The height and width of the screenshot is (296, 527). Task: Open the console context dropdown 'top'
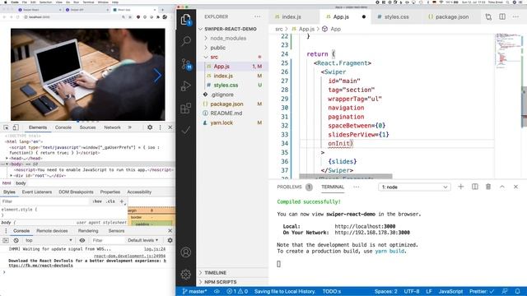49,240
